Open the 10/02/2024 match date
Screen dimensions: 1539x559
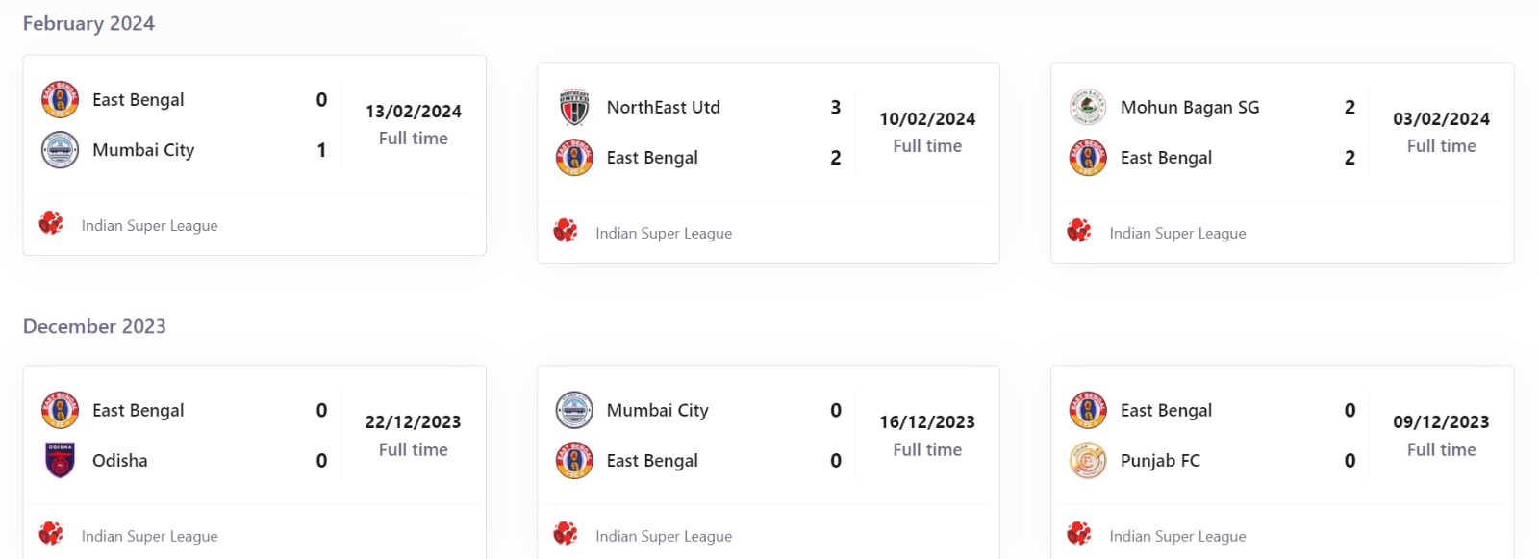pyautogui.click(x=927, y=119)
